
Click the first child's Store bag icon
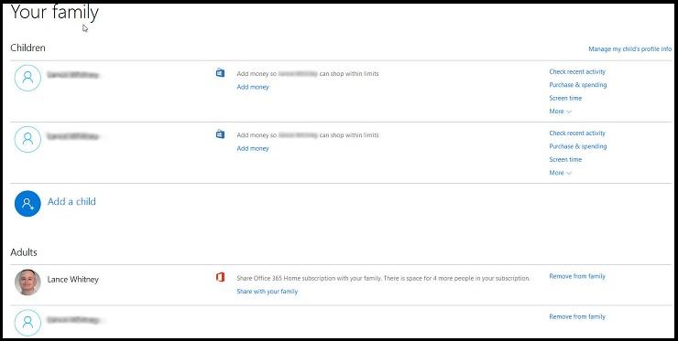tap(220, 73)
